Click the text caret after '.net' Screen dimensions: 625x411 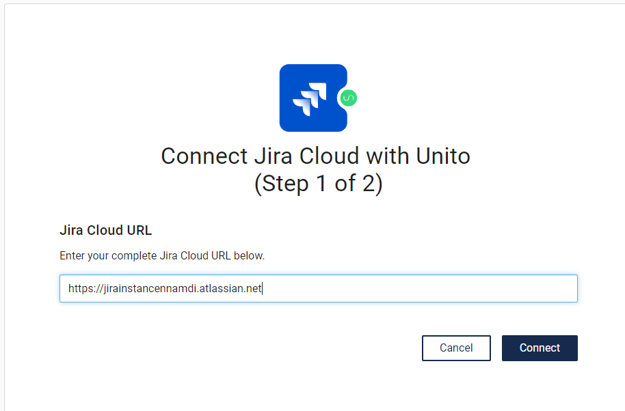coord(263,289)
